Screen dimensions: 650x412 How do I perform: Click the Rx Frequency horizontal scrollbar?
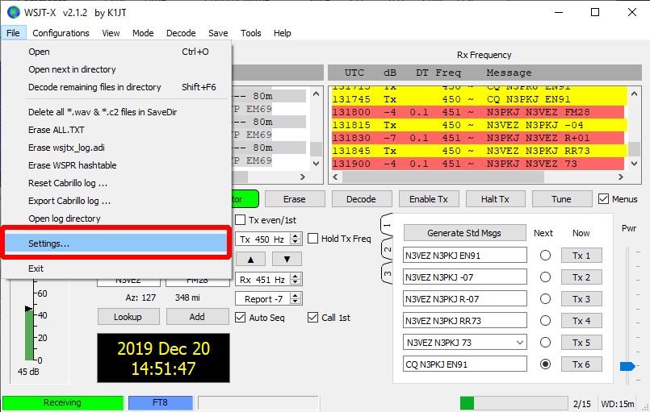pyautogui.click(x=477, y=177)
